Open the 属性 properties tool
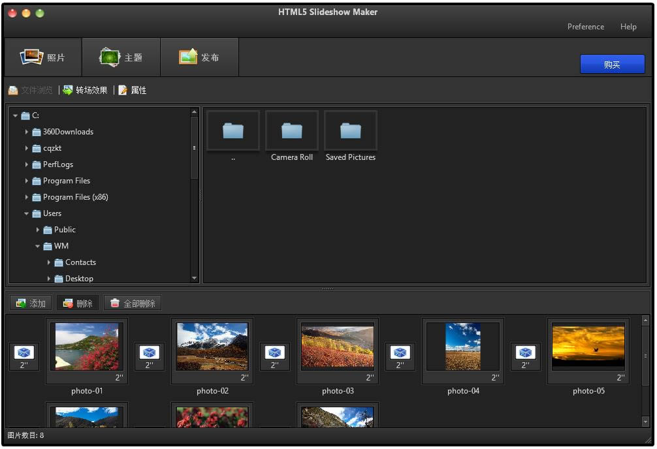 (133, 90)
